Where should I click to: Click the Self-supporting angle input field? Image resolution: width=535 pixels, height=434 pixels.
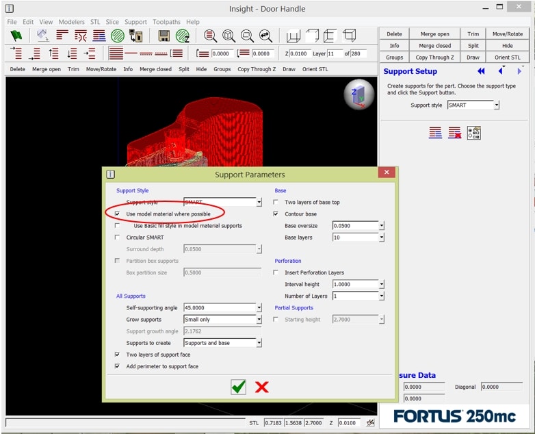tap(219, 308)
